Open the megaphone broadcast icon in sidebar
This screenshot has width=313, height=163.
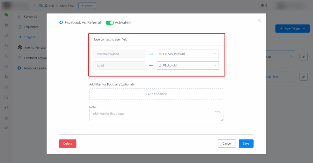[x=6, y=108]
